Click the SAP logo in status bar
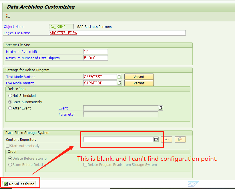 (x=193, y=184)
